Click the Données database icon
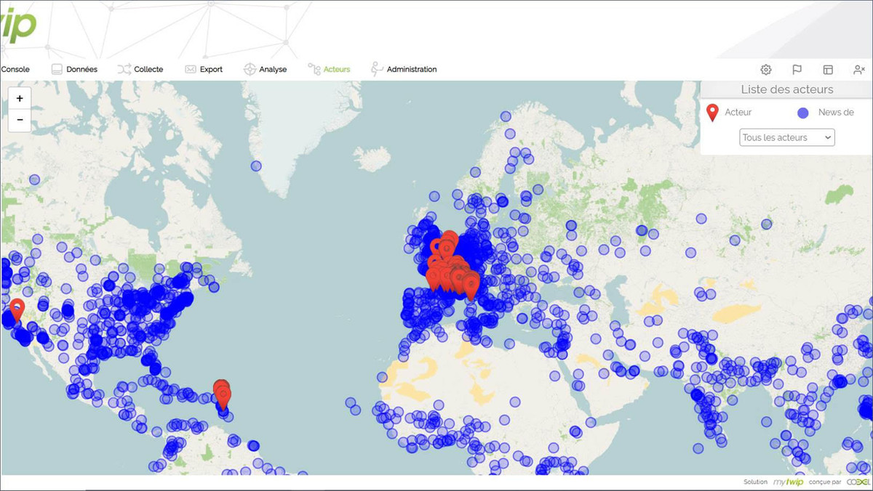This screenshot has width=873, height=491. pos(57,70)
